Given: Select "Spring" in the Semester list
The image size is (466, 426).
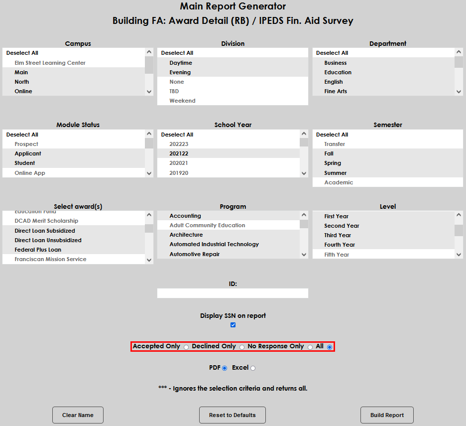Looking at the screenshot, I should pyautogui.click(x=332, y=163).
